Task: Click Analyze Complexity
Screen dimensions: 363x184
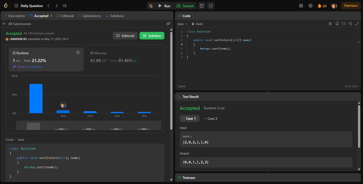Action: (x=27, y=67)
